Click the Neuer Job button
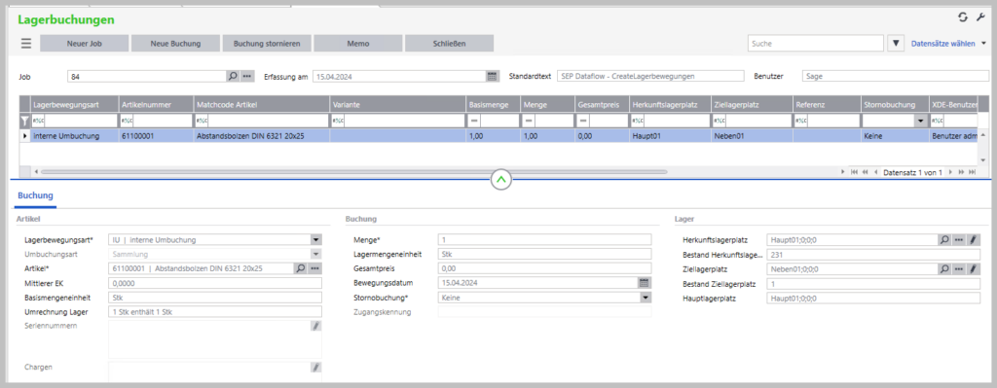This screenshot has height=388, width=997. (x=84, y=44)
